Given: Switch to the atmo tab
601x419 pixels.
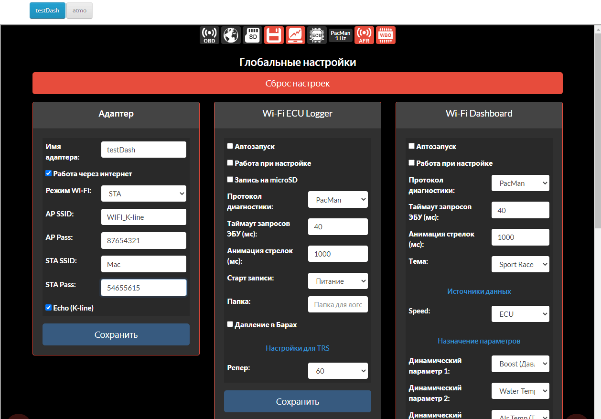Looking at the screenshot, I should coord(79,11).
